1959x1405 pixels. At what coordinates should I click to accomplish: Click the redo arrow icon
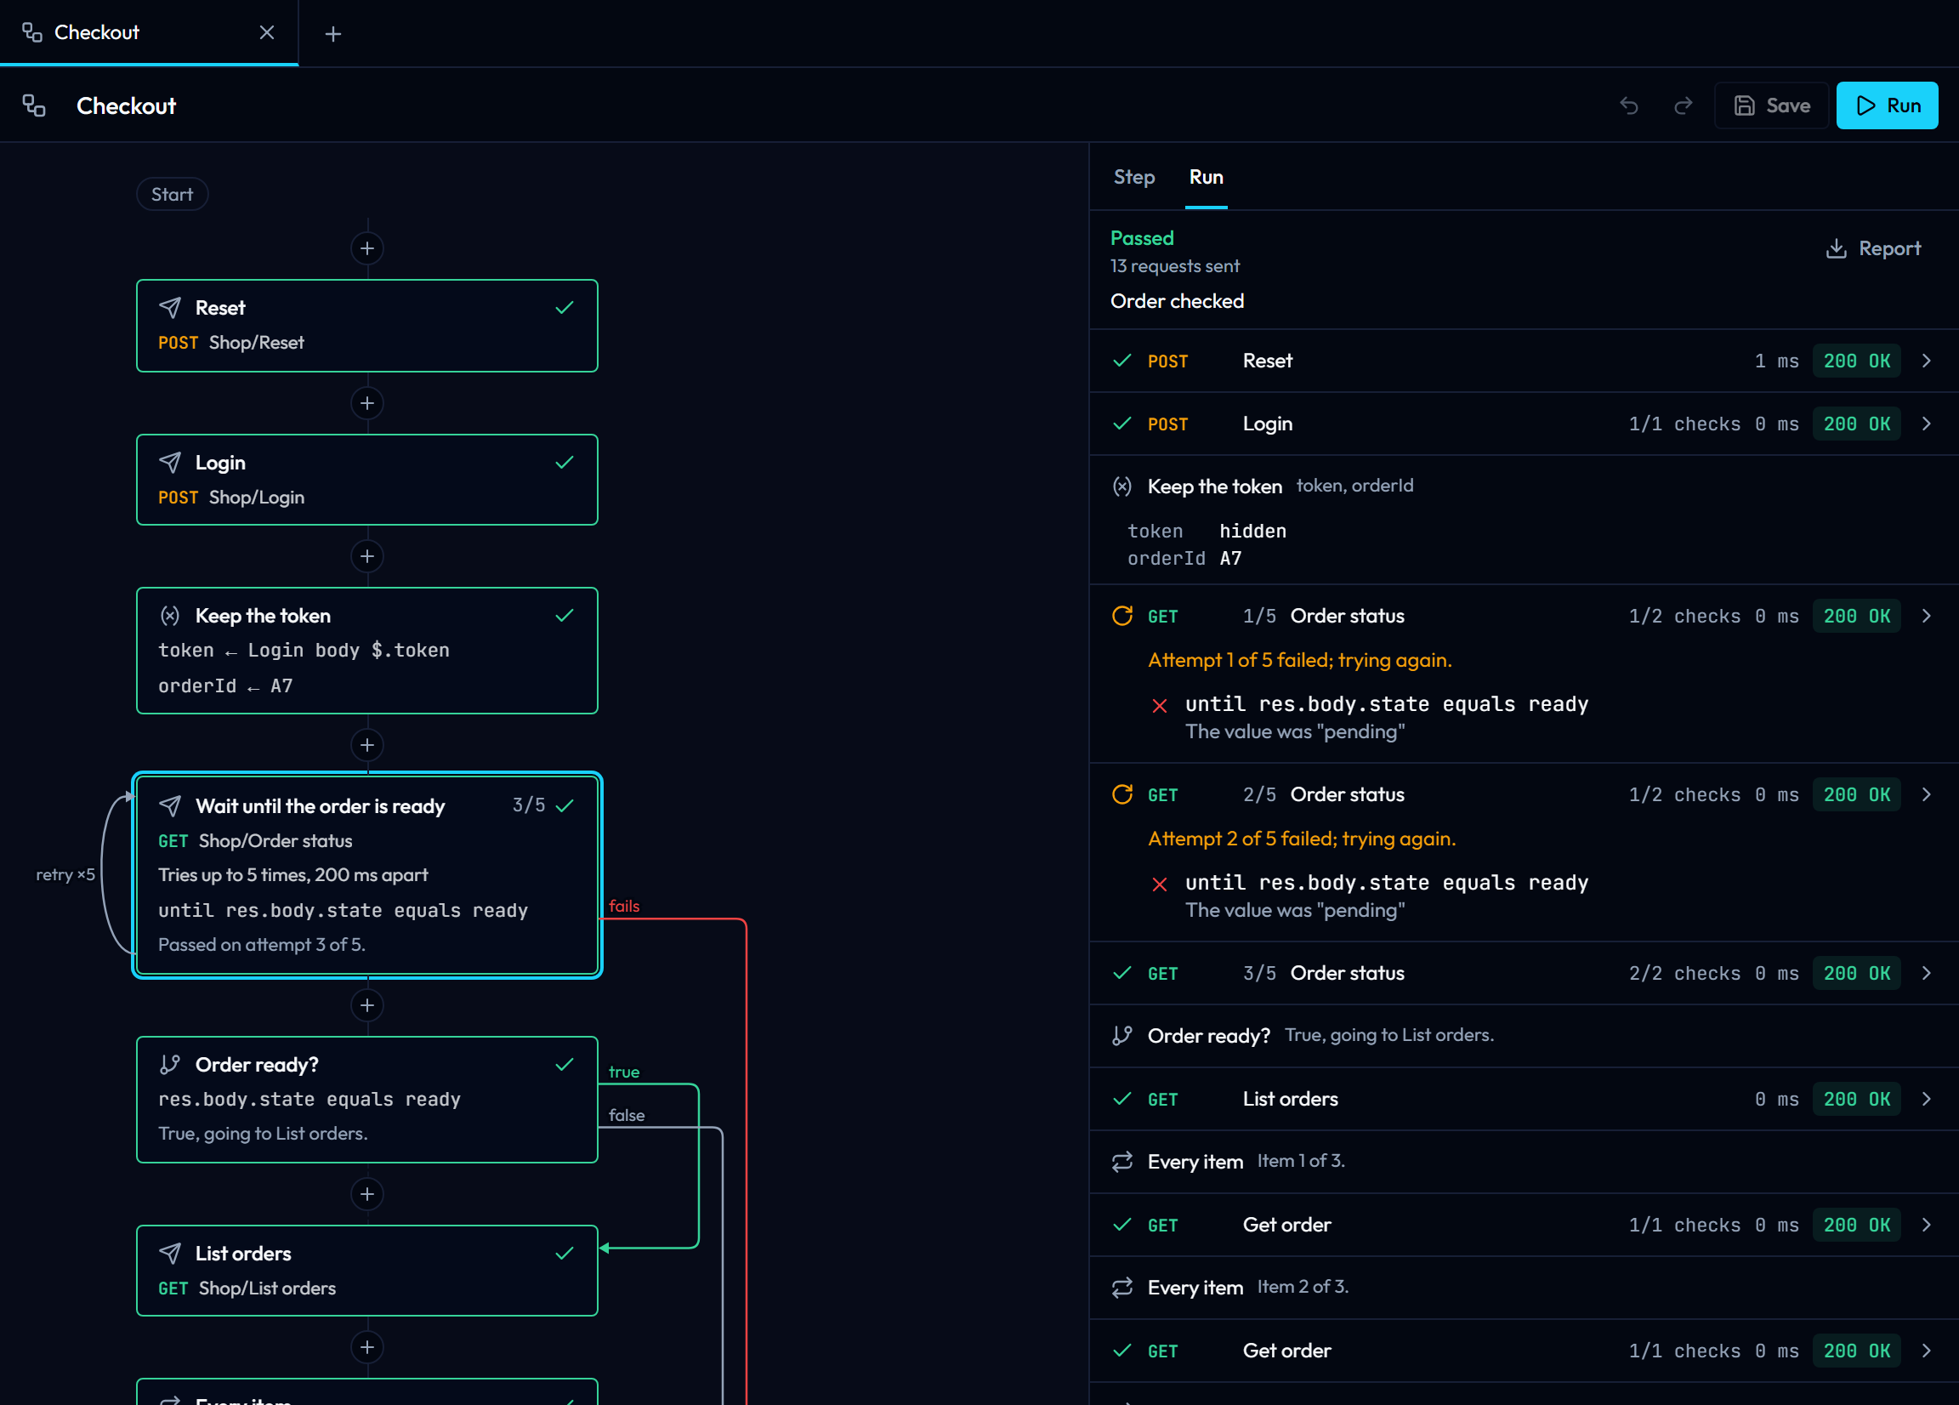(x=1683, y=105)
